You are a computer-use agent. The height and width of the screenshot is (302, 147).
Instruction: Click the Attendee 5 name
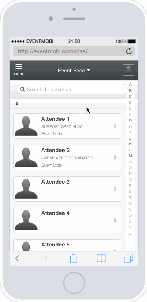[x=56, y=245]
